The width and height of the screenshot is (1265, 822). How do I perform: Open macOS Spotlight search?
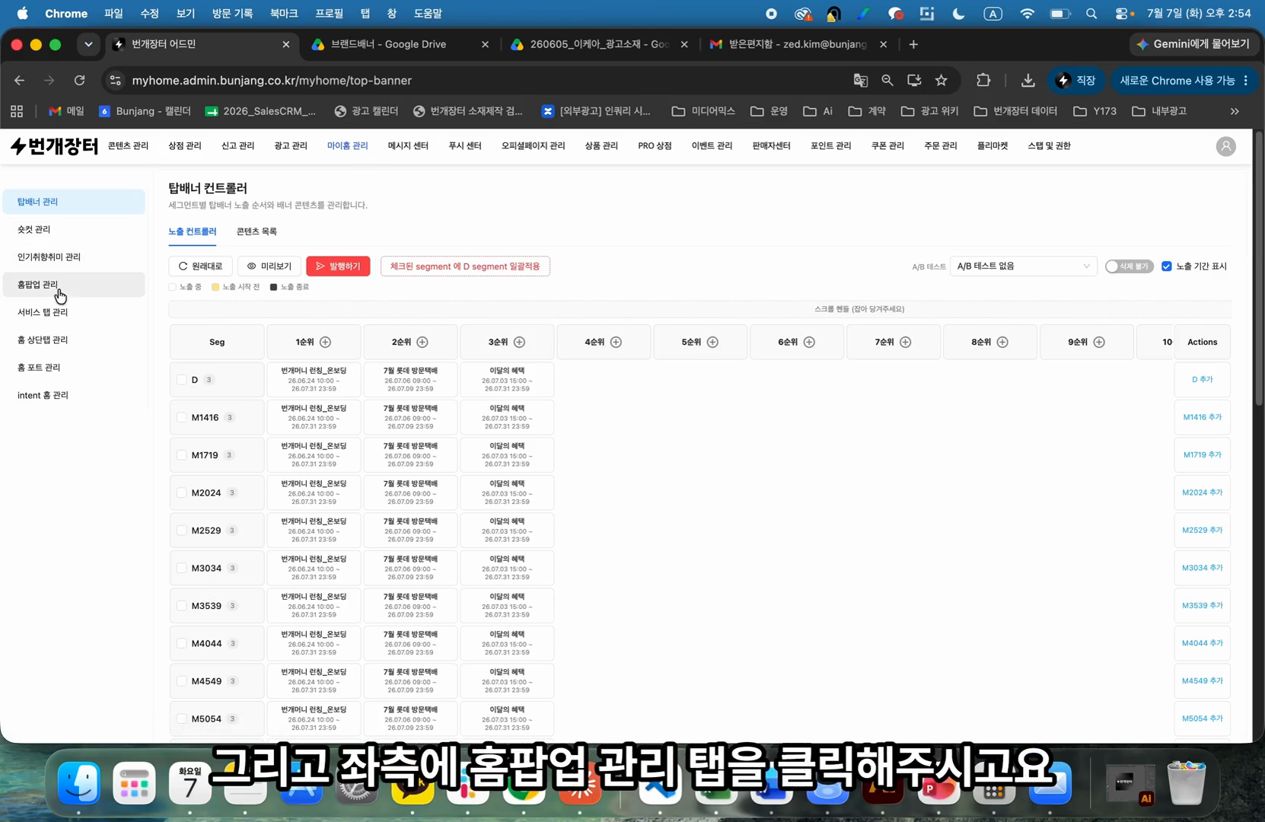point(1091,14)
